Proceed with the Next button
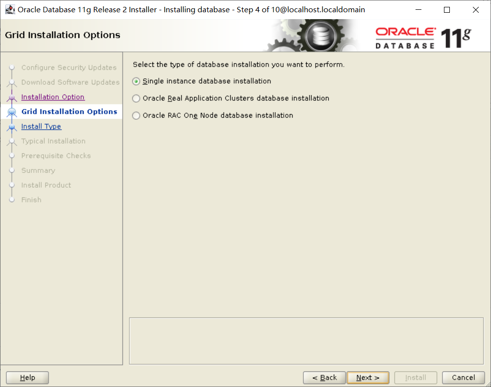491x387 pixels. [x=368, y=378]
